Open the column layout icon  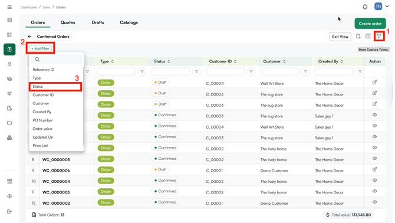coord(368,37)
